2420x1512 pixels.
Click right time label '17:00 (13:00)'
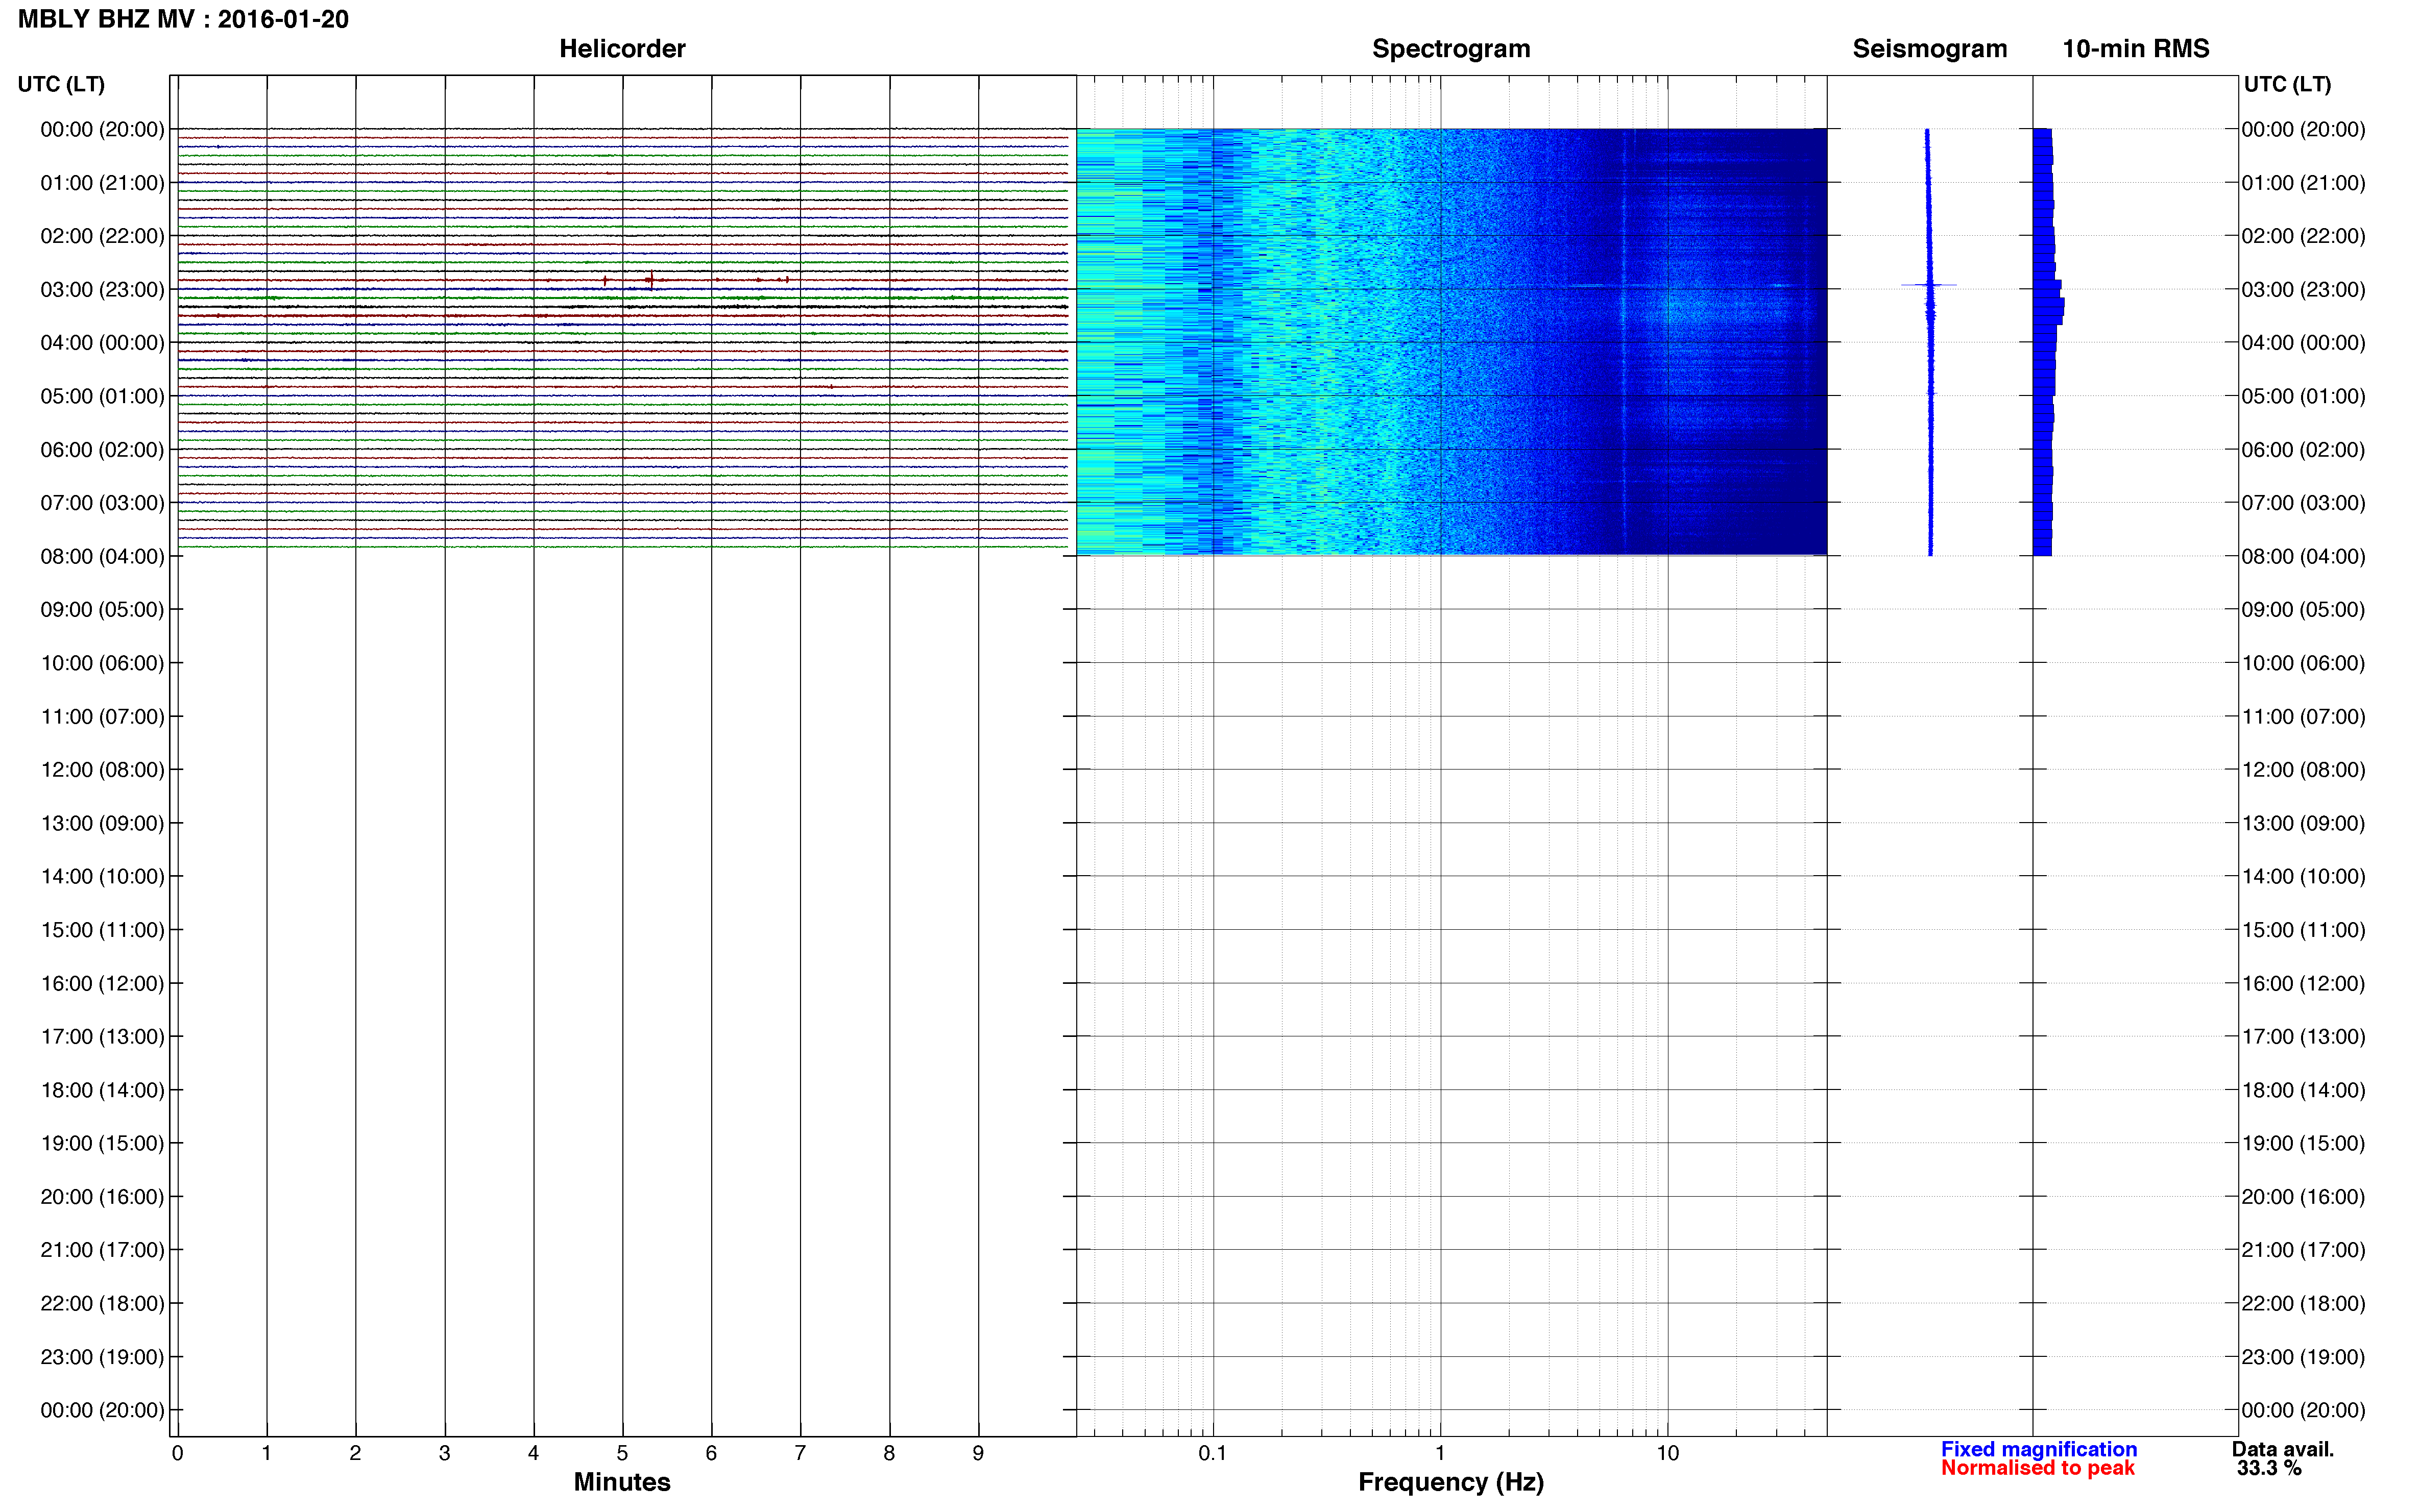click(2303, 1037)
